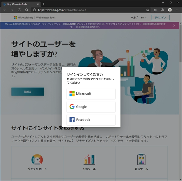Select the Bing Webmaster Tools tab
Image resolution: width=182 pixels, height=181 pixels.
[21, 4]
